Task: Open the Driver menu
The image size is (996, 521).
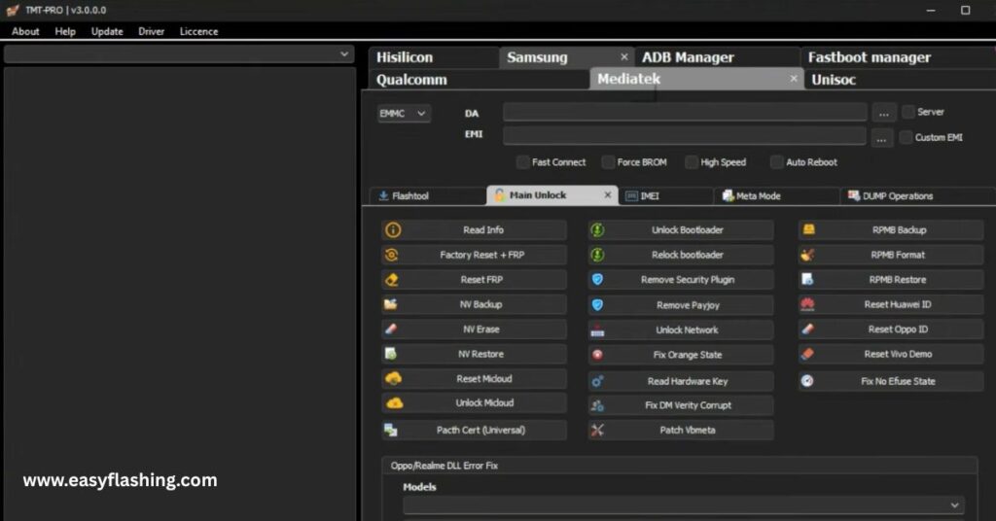Action: tap(151, 31)
